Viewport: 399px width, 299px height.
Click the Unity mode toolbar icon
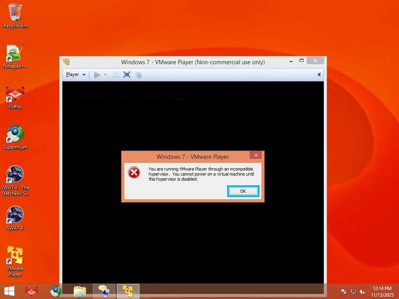click(139, 75)
